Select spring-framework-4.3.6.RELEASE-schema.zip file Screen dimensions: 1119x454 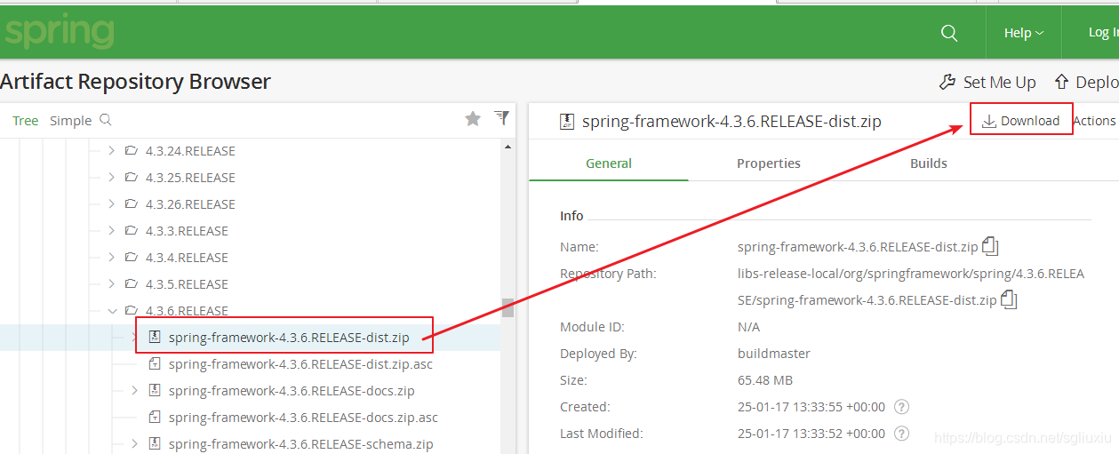click(x=300, y=444)
